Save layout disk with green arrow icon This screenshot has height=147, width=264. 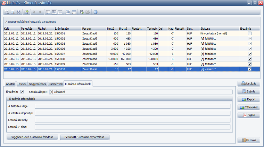(82, 12)
